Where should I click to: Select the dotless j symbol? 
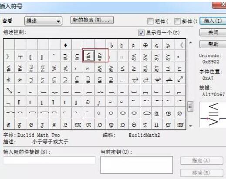click(99, 103)
